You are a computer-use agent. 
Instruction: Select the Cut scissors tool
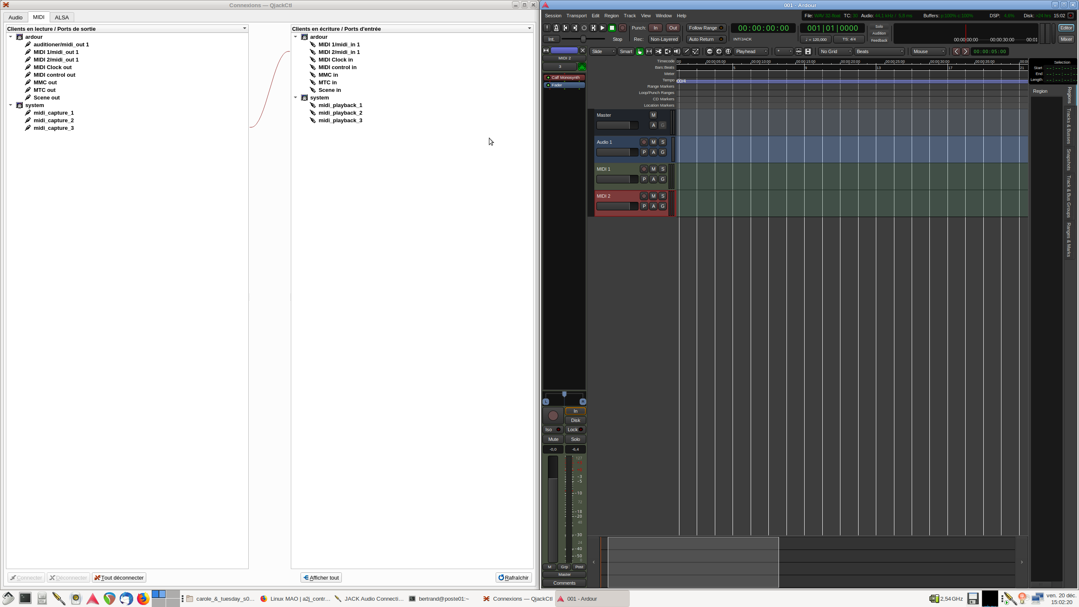click(x=658, y=51)
